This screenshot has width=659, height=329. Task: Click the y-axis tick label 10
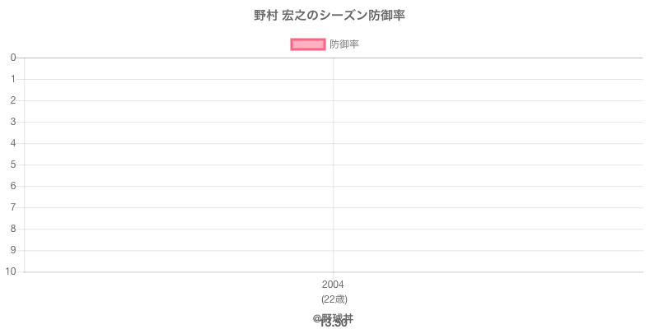click(x=11, y=271)
